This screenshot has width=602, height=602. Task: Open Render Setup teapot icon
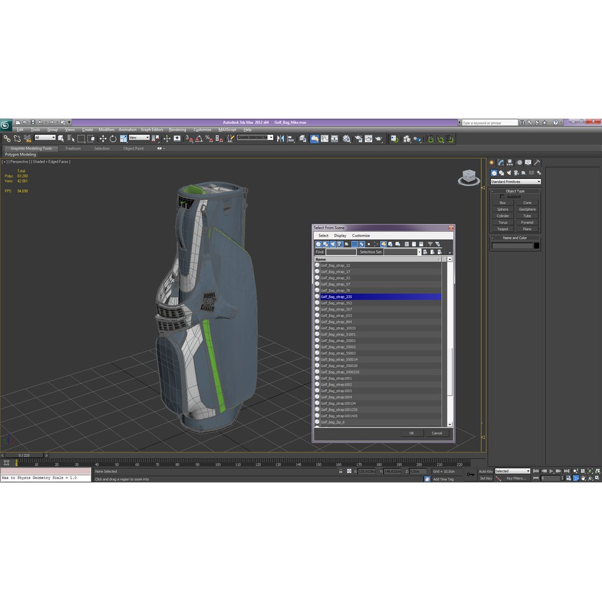(358, 139)
